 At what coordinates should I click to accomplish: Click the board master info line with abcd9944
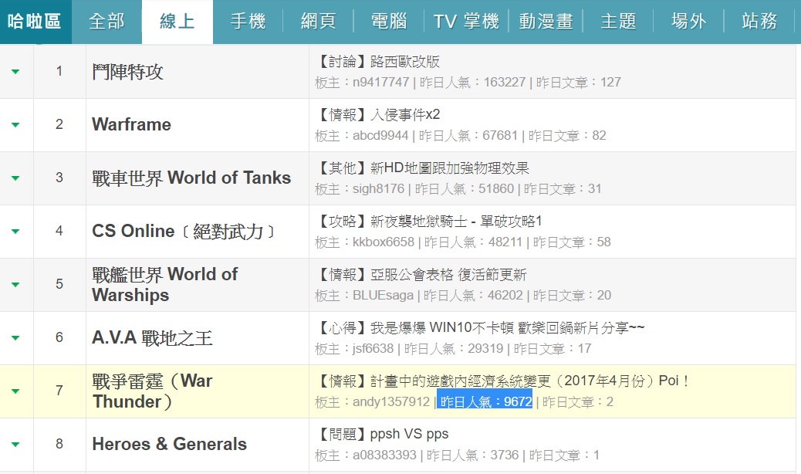point(460,135)
